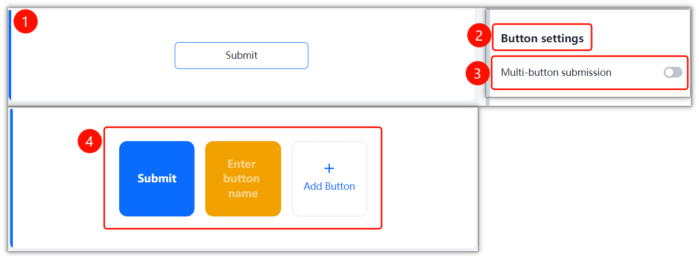The image size is (699, 256).
Task: Click blank area right of the Add Button tile
Action: click(428, 179)
